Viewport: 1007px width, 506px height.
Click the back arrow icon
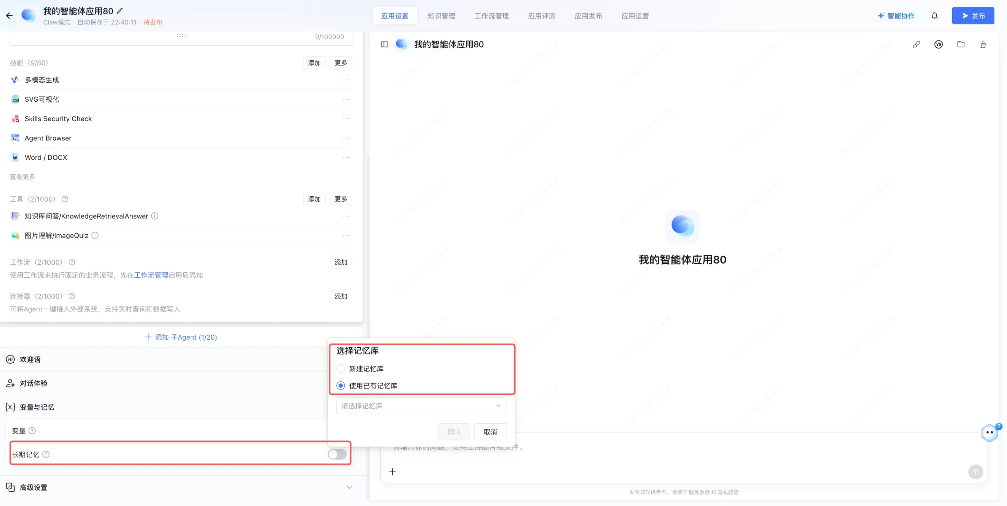(9, 16)
